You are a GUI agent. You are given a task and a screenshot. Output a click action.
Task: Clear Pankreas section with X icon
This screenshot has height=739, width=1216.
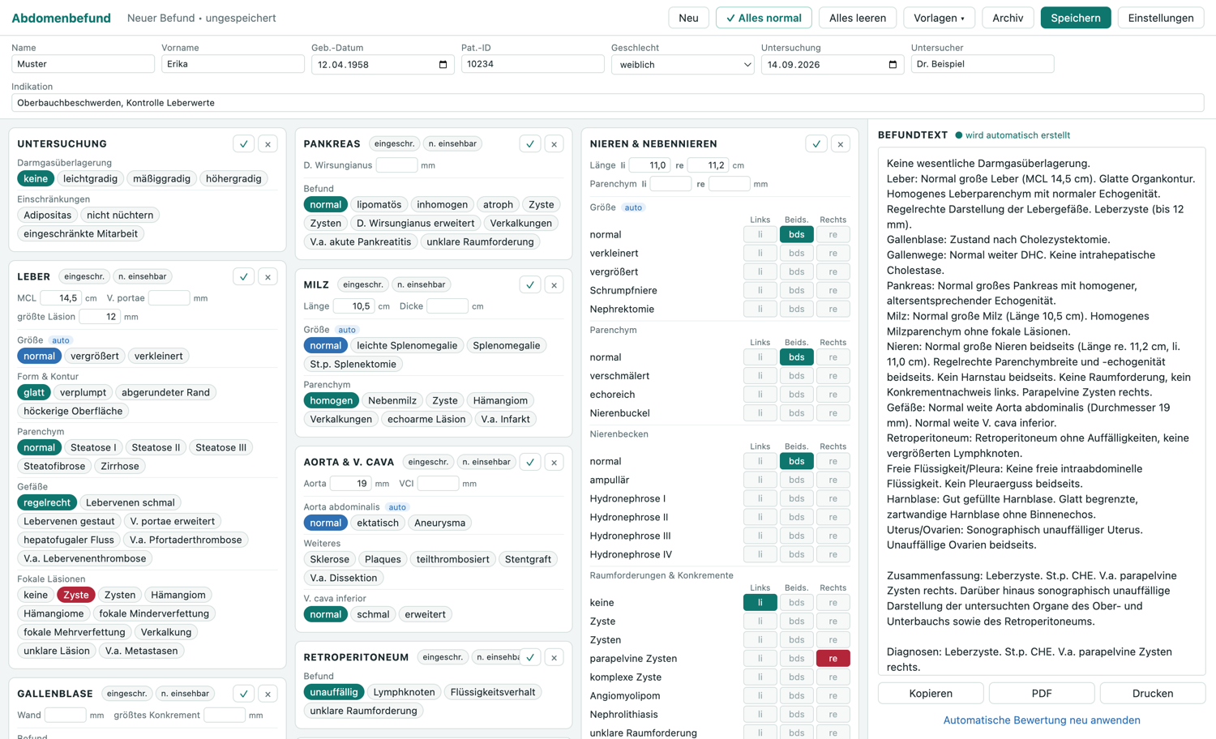(x=554, y=144)
